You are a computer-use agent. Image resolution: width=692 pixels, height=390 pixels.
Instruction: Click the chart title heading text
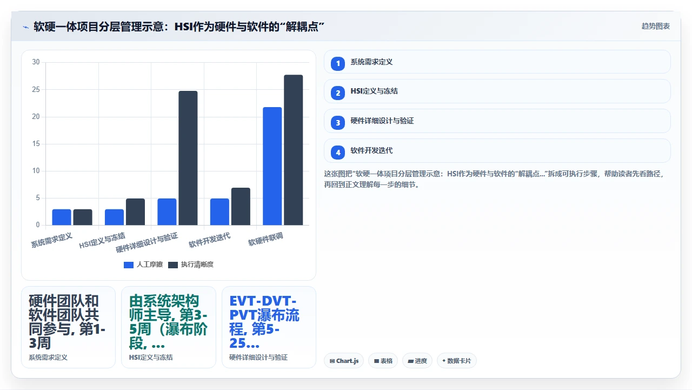[x=179, y=27]
